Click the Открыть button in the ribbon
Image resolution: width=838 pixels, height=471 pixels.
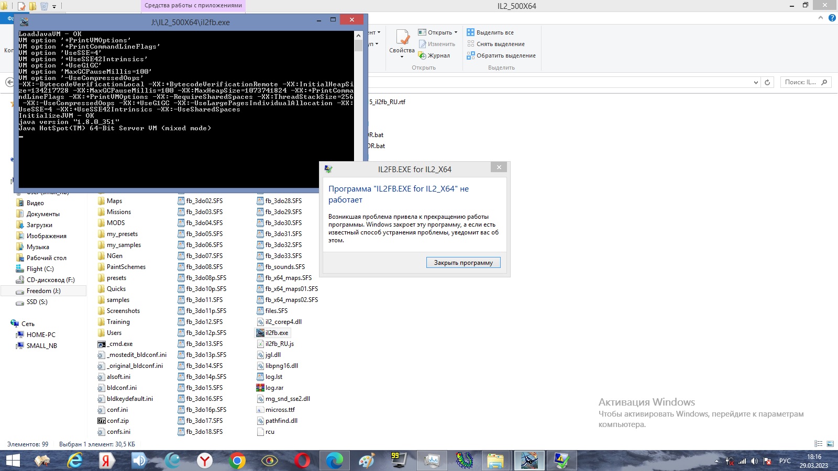coord(438,32)
